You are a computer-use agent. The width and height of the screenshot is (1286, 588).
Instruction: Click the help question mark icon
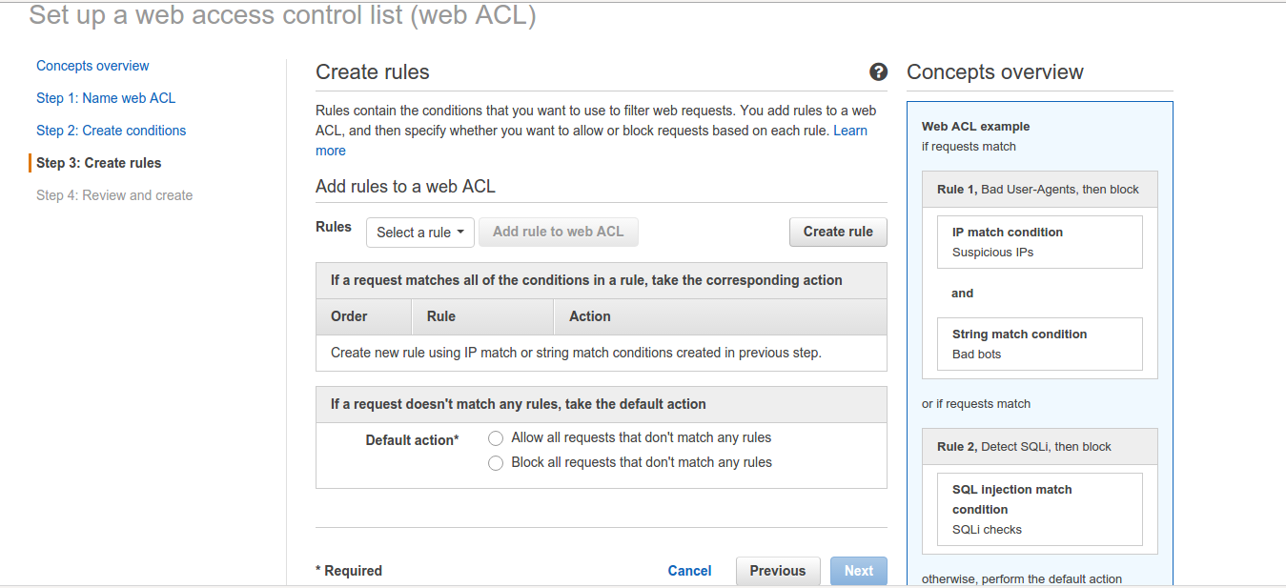878,72
